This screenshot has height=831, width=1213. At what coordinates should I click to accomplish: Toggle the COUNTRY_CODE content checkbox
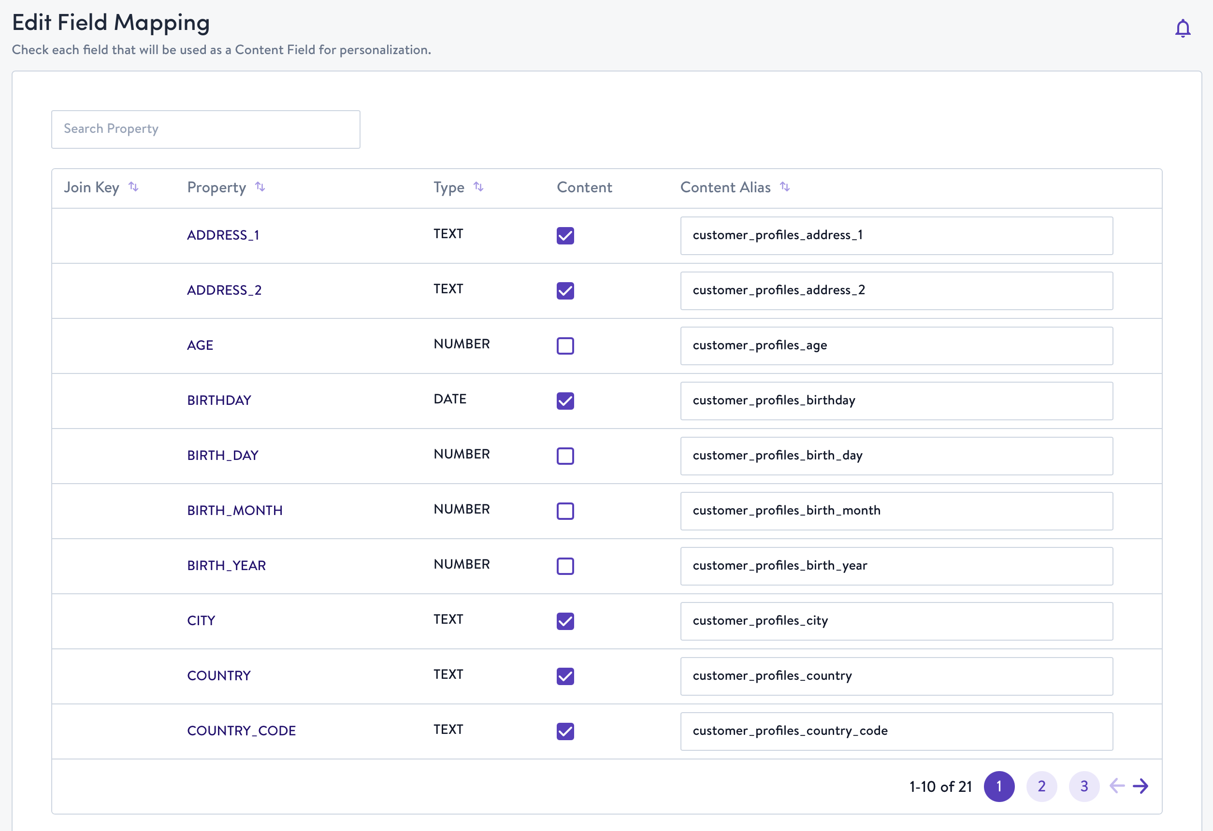pos(565,731)
